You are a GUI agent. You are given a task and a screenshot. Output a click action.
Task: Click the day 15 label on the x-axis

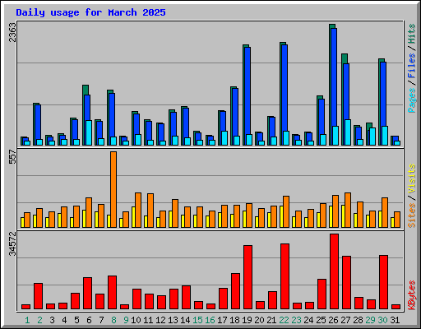coord(197,320)
